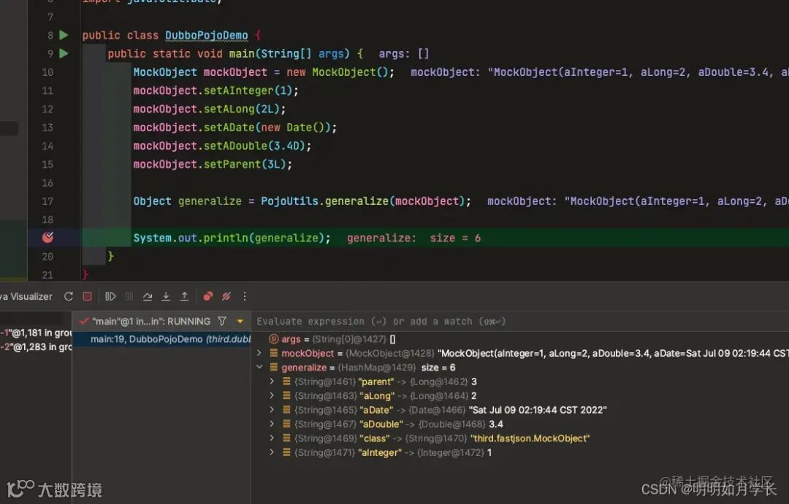
Task: Expand the "aDate" map entry
Action: (x=272, y=409)
